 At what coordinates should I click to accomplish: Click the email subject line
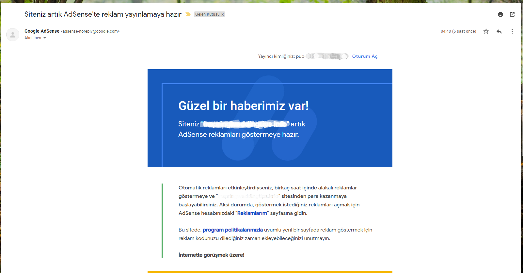(x=103, y=14)
